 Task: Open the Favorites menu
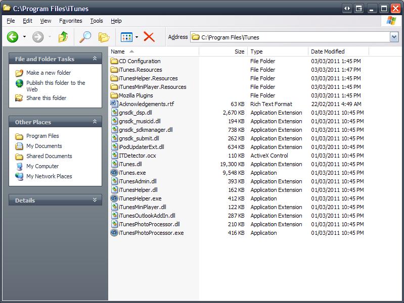point(71,21)
